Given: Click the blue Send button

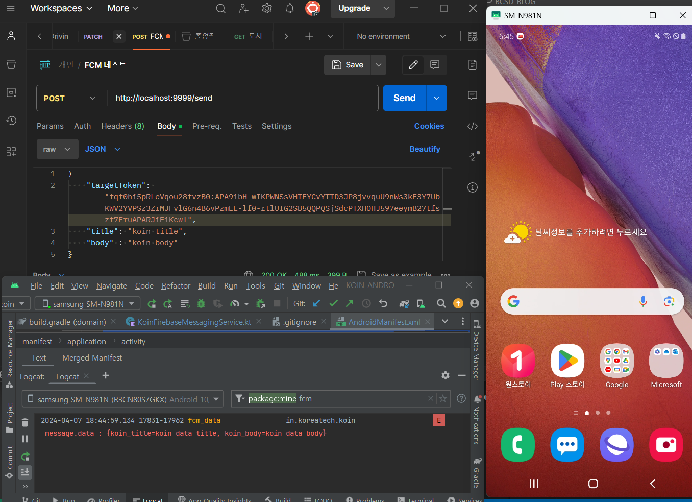Looking at the screenshot, I should 405,98.
